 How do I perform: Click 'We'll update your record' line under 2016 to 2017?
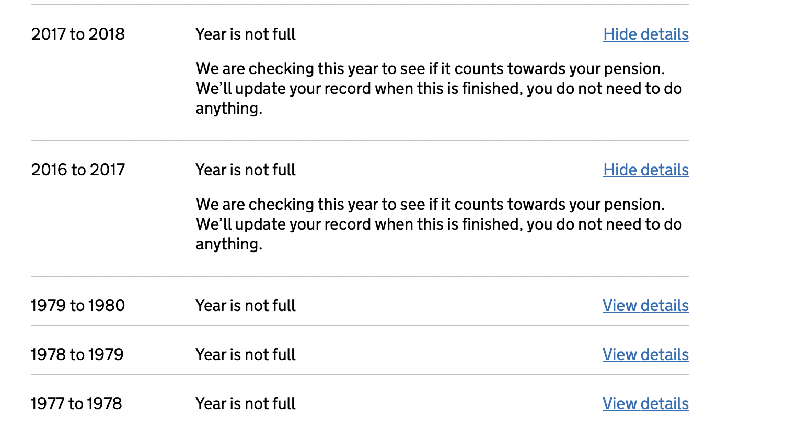(x=439, y=224)
